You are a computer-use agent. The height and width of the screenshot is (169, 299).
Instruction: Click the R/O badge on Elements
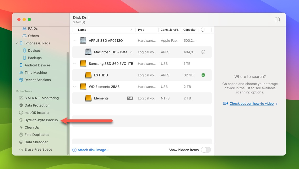click(x=130, y=98)
